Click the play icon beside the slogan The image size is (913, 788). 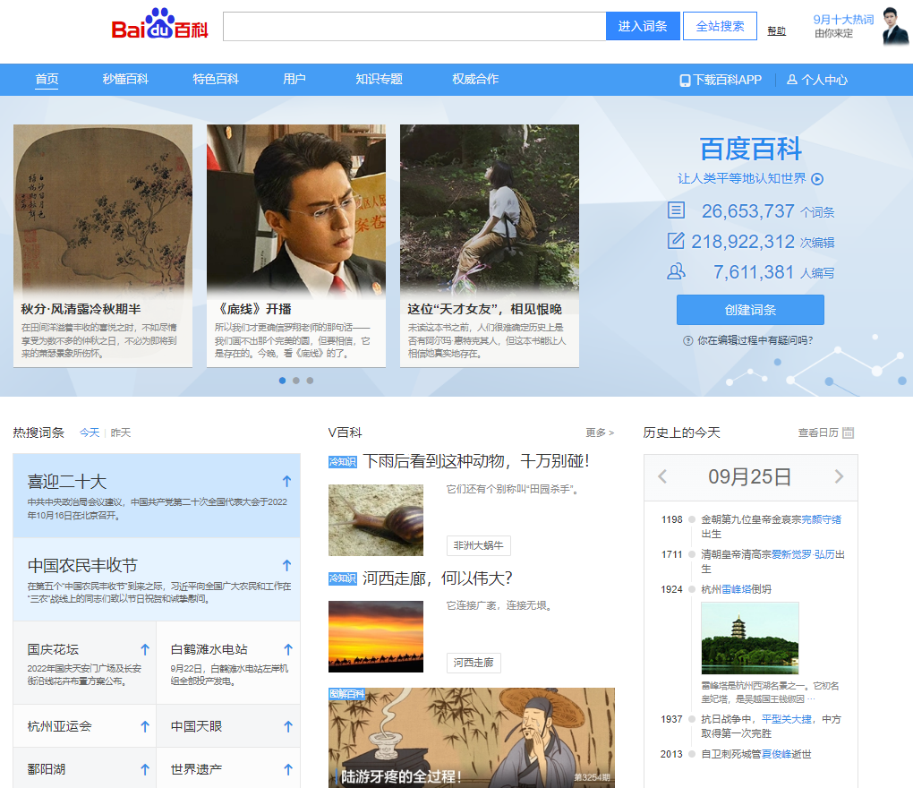coord(817,179)
